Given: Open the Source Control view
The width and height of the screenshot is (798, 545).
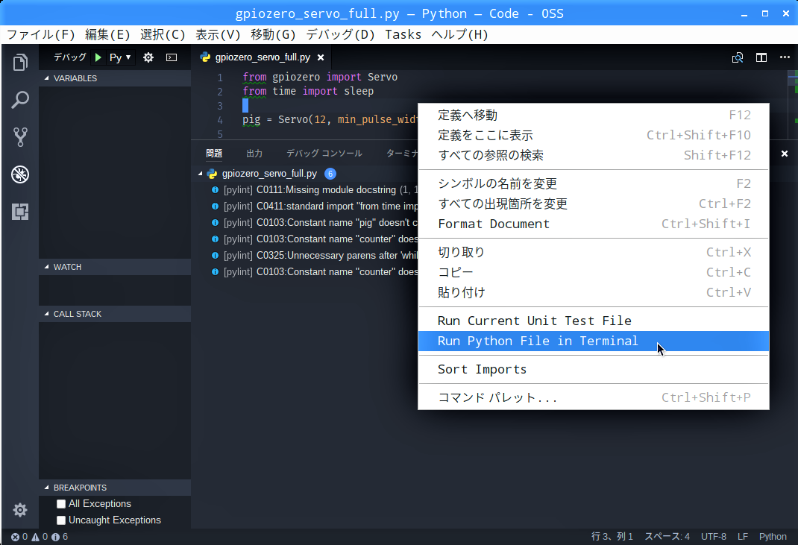Looking at the screenshot, I should click(20, 137).
